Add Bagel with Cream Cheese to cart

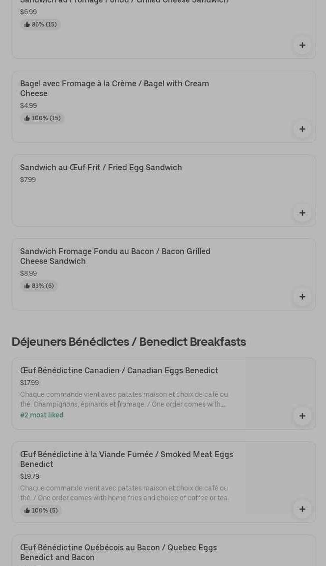[302, 129]
